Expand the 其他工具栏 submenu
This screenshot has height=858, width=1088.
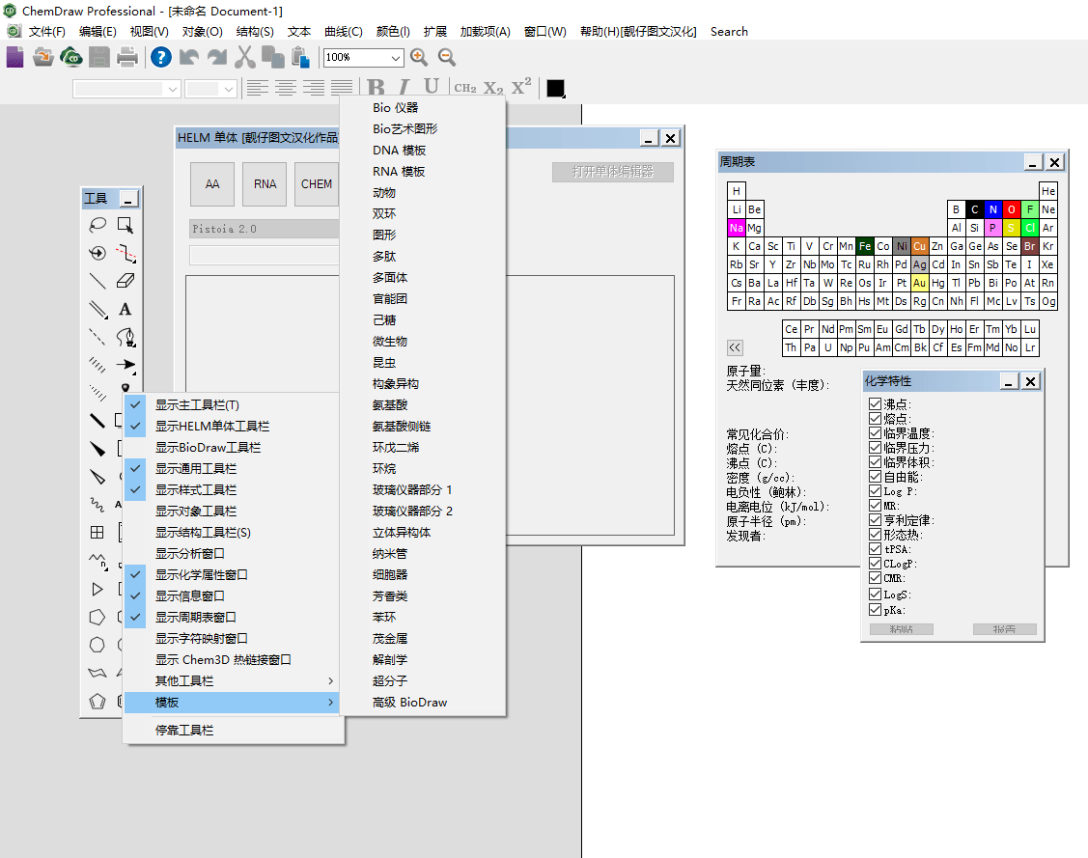pos(233,681)
